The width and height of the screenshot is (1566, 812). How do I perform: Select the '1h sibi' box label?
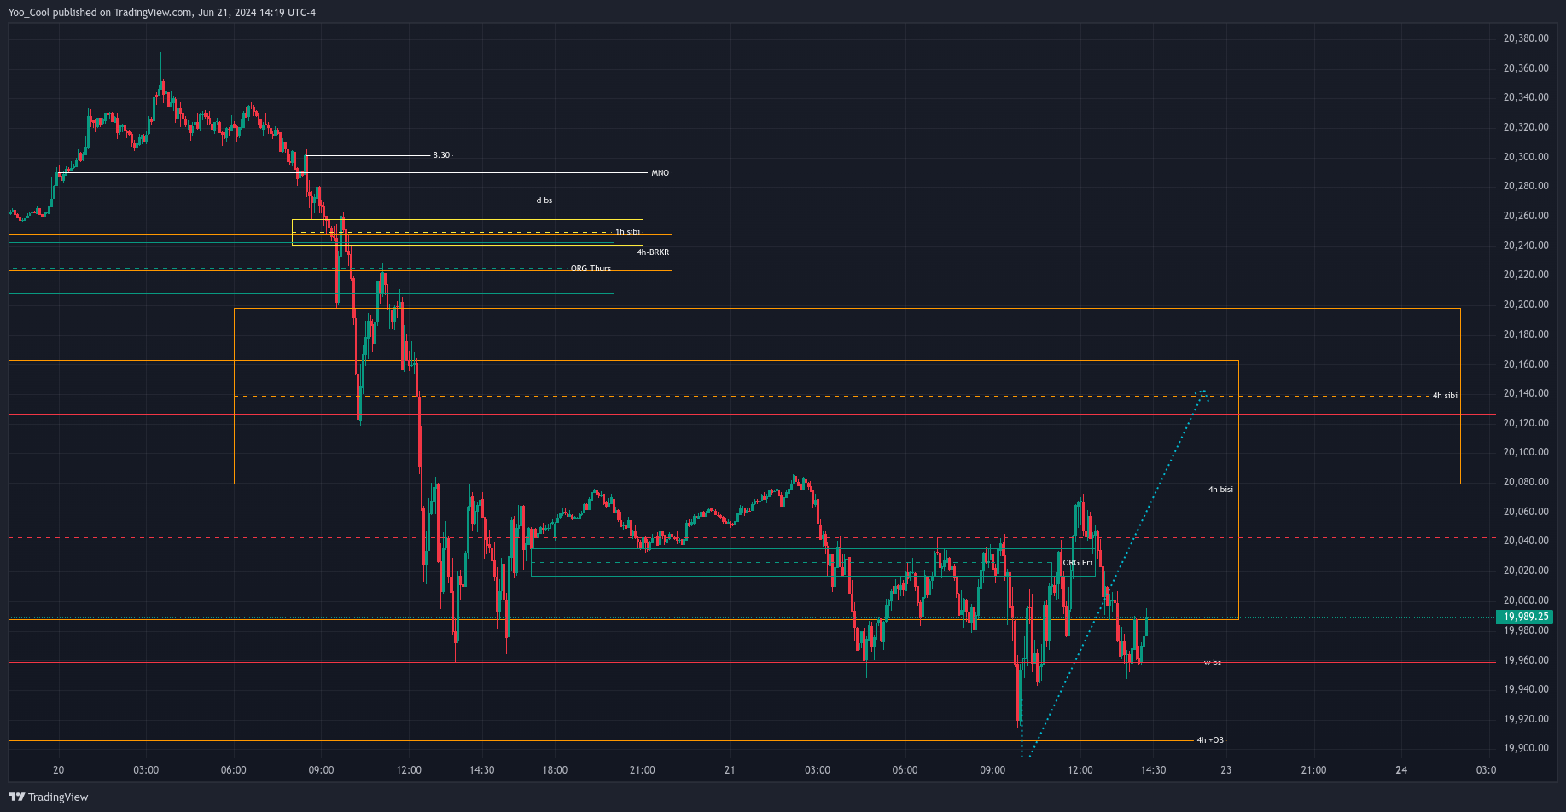(x=627, y=232)
